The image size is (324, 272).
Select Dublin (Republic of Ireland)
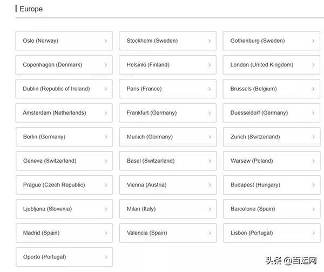coord(56,89)
